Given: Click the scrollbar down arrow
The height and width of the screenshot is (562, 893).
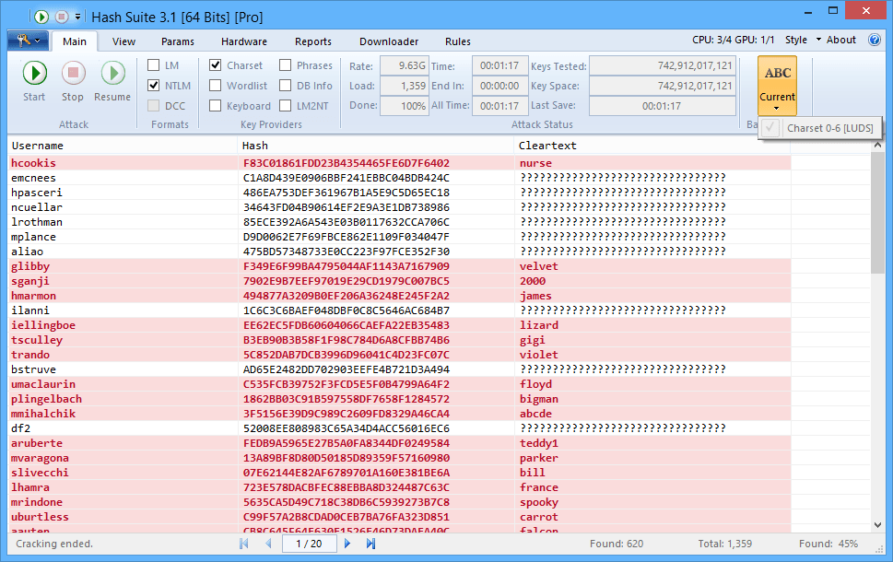Looking at the screenshot, I should tap(877, 525).
